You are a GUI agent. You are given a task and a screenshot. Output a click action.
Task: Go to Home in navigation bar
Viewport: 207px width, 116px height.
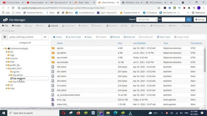pyautogui.click(x=57, y=37)
